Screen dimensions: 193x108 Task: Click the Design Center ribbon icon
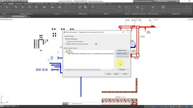(x=163, y=7)
